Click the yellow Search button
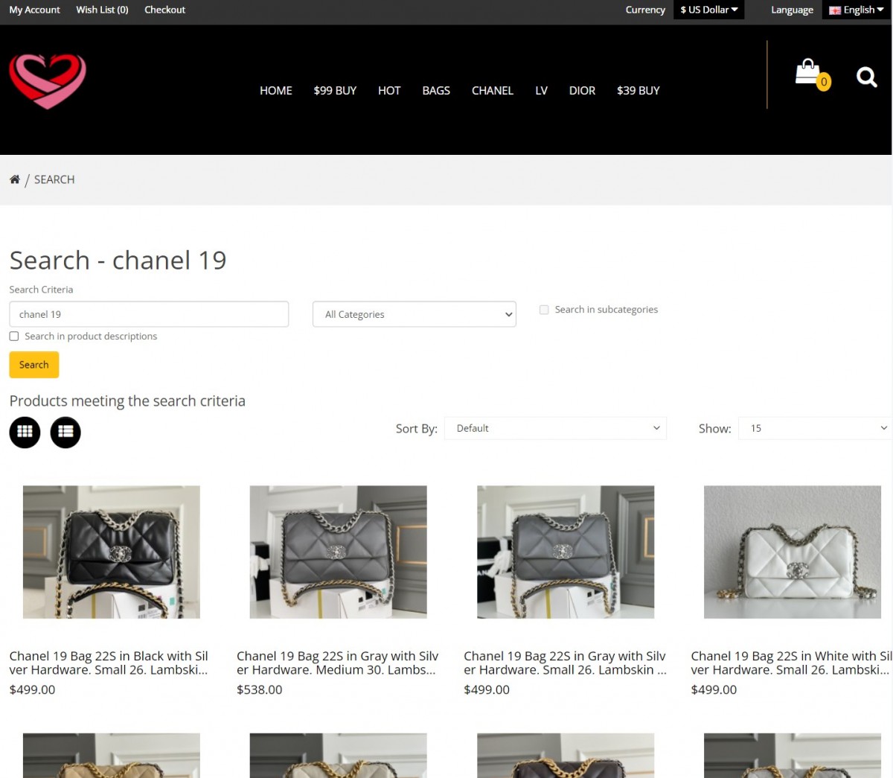Screen dimensions: 893x778 (34, 365)
